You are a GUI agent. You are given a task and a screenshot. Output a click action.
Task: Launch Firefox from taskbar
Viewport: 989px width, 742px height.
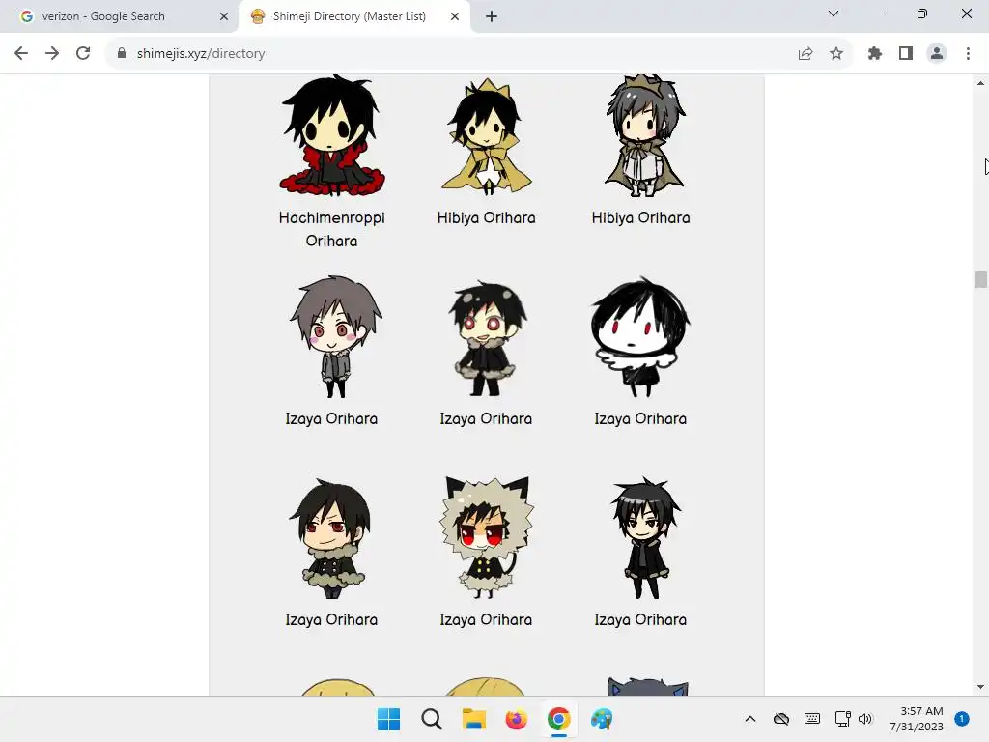pyautogui.click(x=516, y=719)
